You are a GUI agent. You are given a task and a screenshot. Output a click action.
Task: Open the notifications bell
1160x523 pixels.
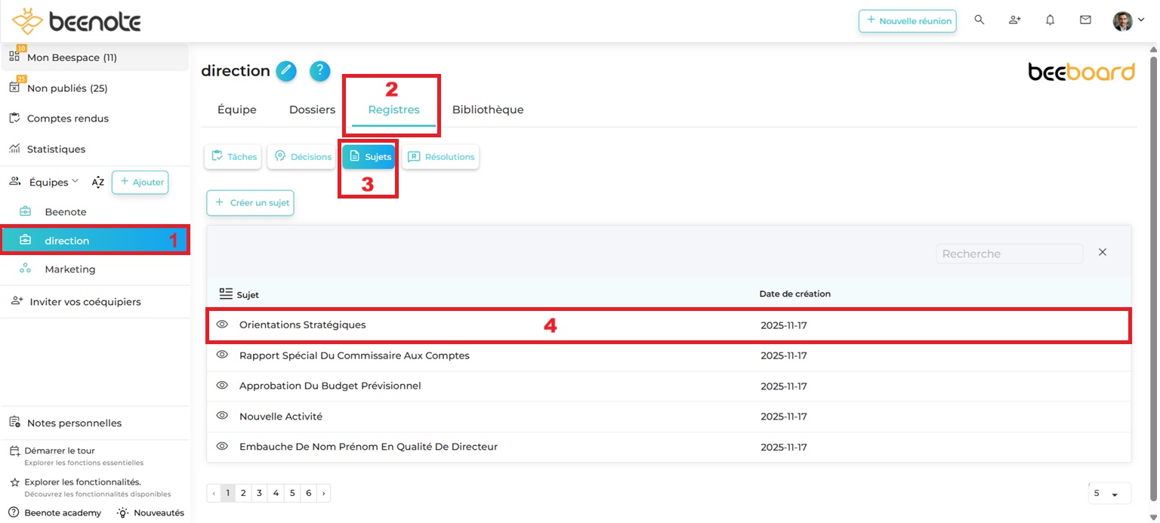point(1050,20)
